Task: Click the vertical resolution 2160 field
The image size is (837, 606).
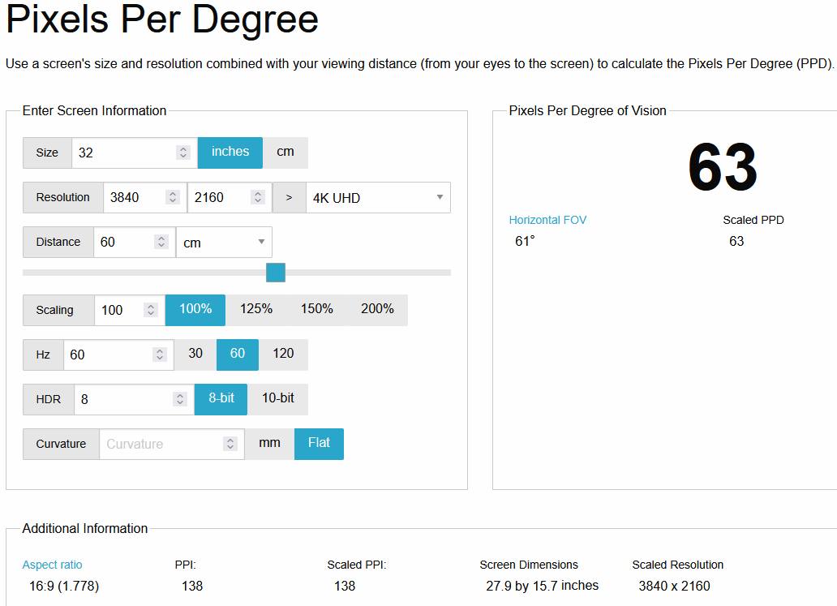Action: click(x=230, y=198)
